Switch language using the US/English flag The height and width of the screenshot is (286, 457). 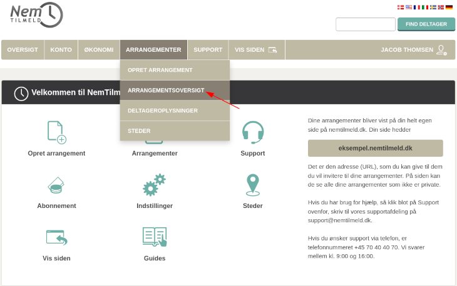pyautogui.click(x=409, y=7)
